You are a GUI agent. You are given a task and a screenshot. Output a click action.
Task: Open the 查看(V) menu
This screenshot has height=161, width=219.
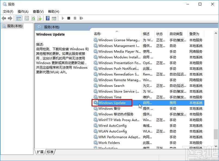pos(37,12)
